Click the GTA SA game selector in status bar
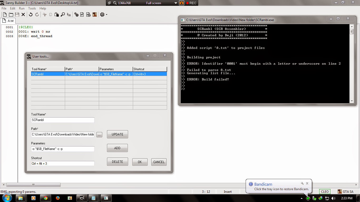Image resolution: width=360 pixels, height=202 pixels. click(346, 191)
